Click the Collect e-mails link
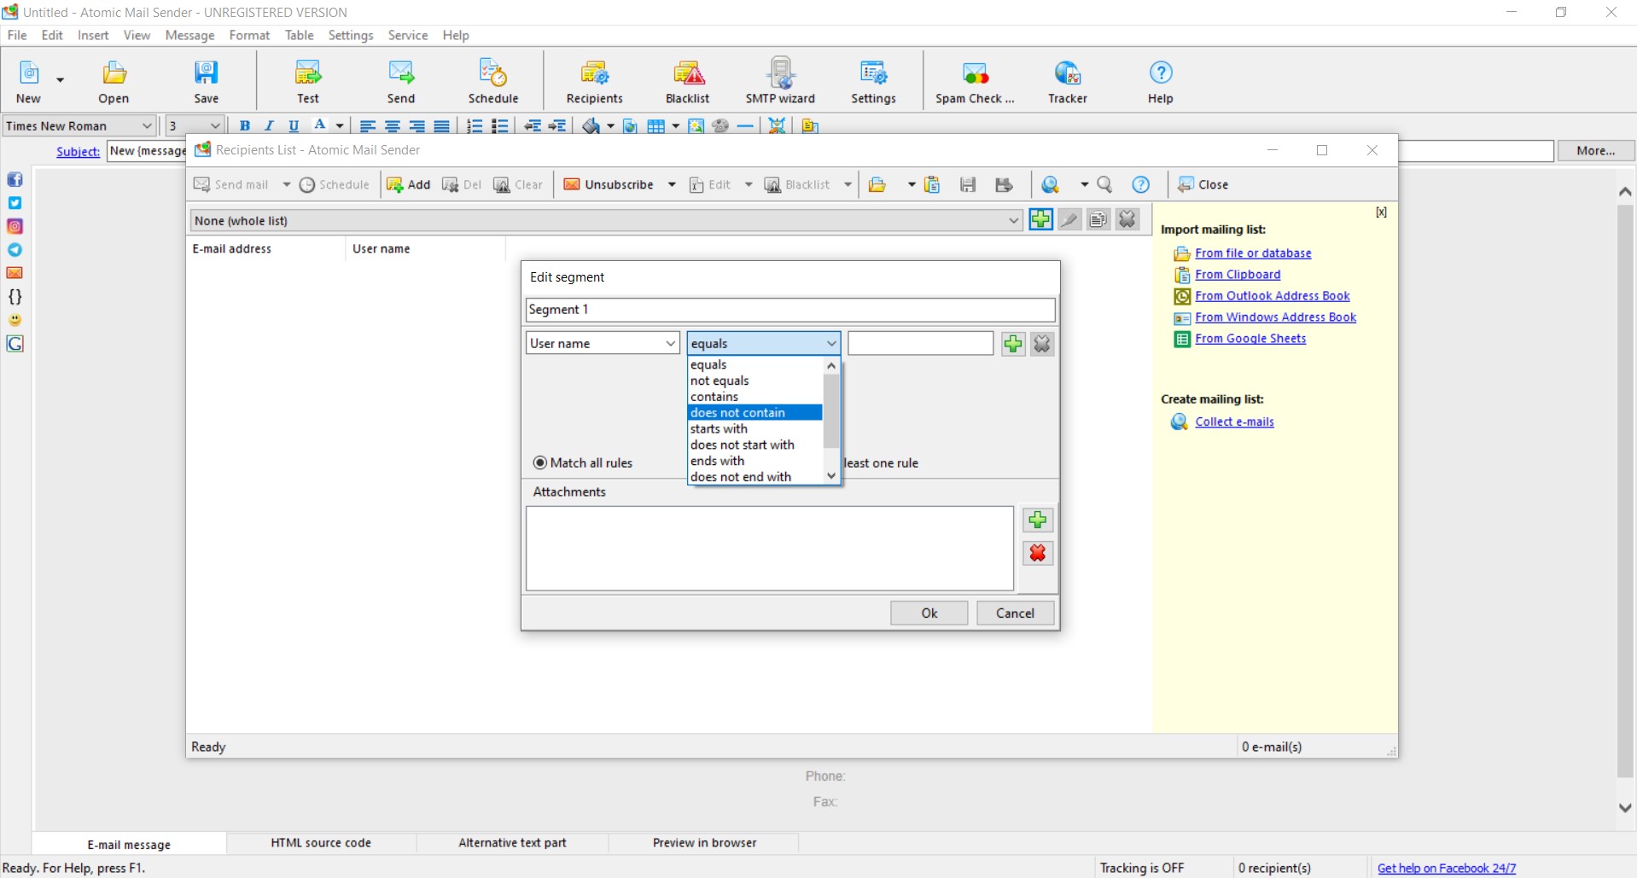 point(1234,422)
